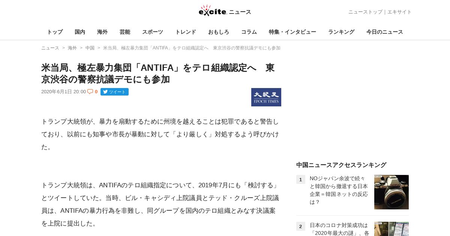Open the 今日のニュース menu item
The image size is (450, 236).
385,32
